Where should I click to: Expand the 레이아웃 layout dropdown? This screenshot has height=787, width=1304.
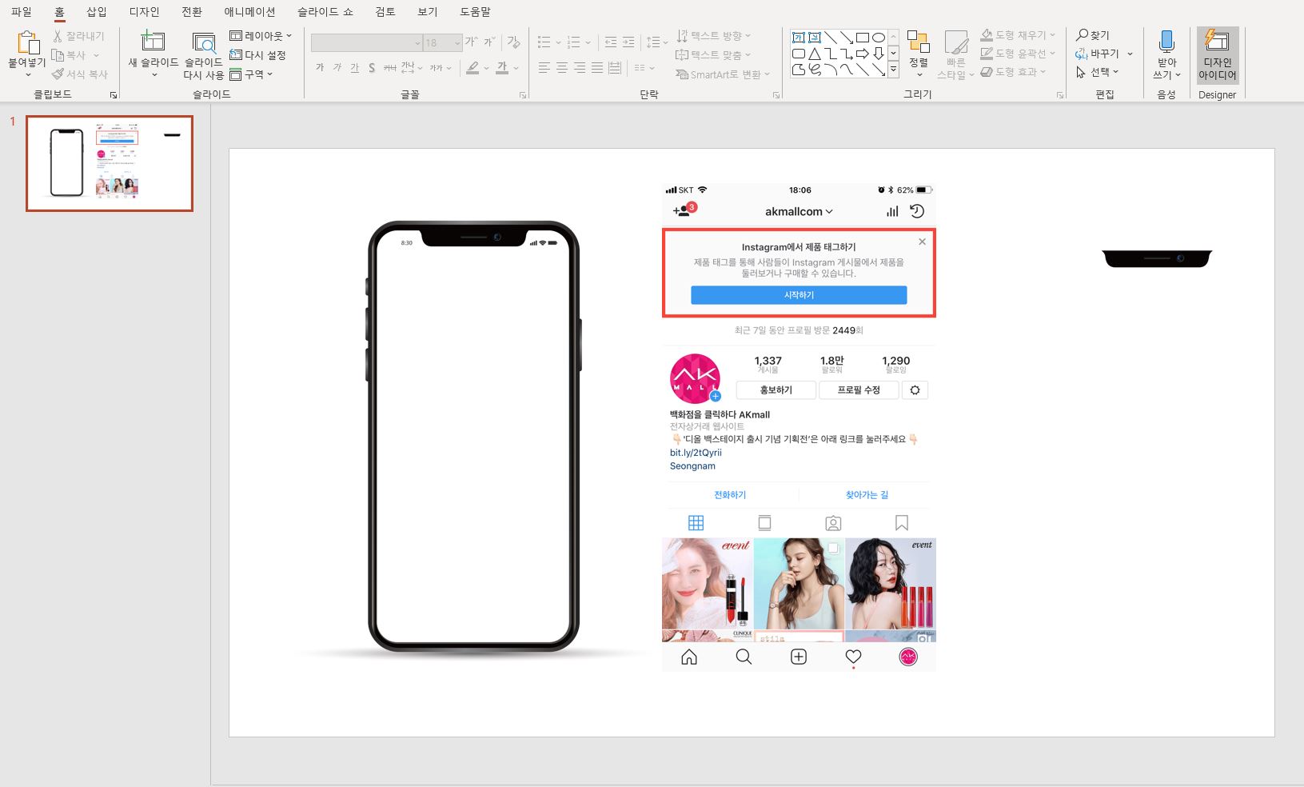click(261, 36)
